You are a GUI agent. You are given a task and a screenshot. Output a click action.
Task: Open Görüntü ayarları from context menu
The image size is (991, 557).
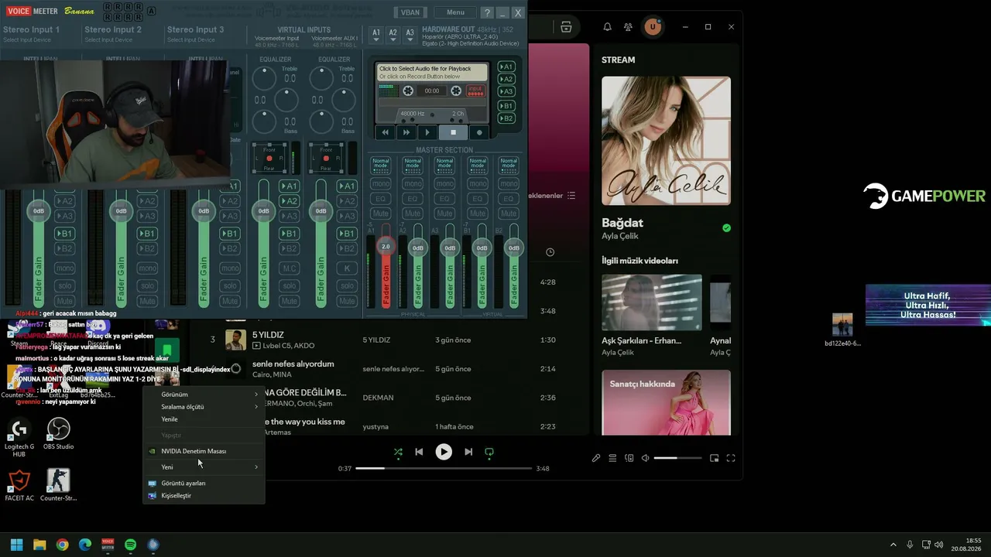coord(204,483)
